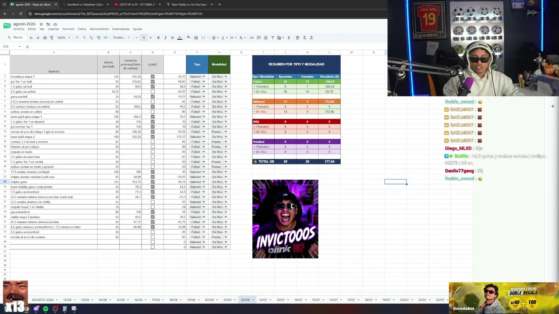Open Spotify from the taskbar
559x314 pixels.
coord(45,309)
